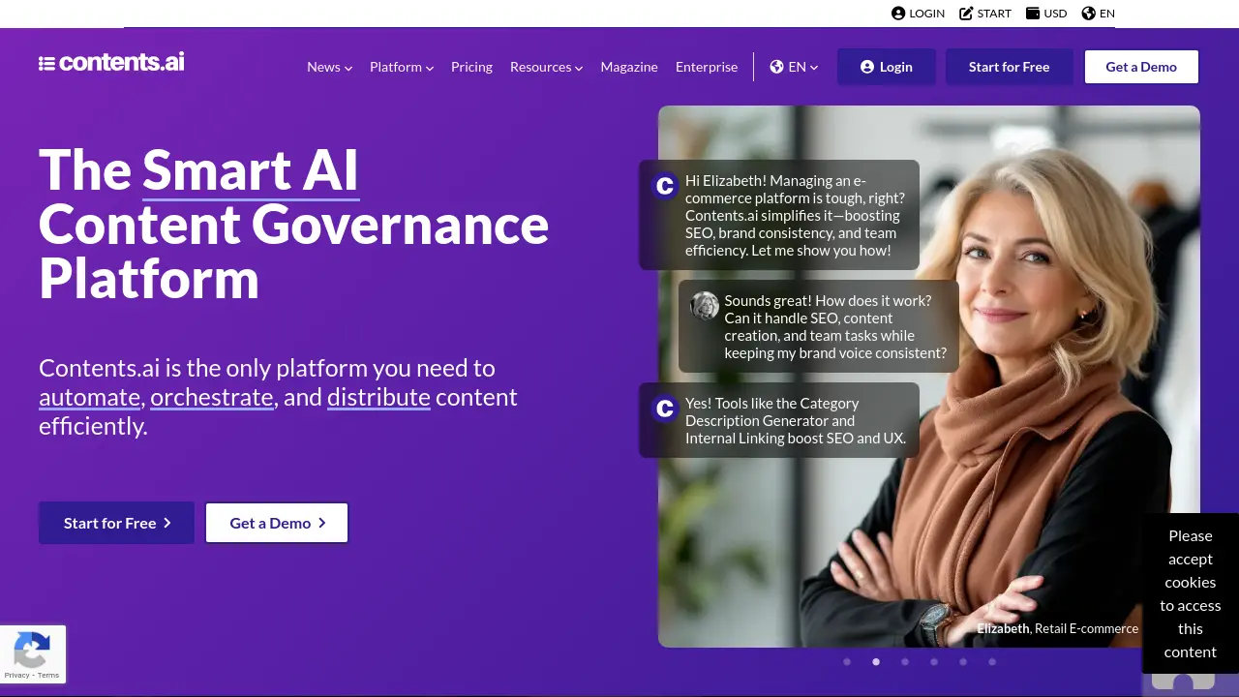Click the user icon in the Login button
Screen dimensions: 1239x697
(x=867, y=67)
